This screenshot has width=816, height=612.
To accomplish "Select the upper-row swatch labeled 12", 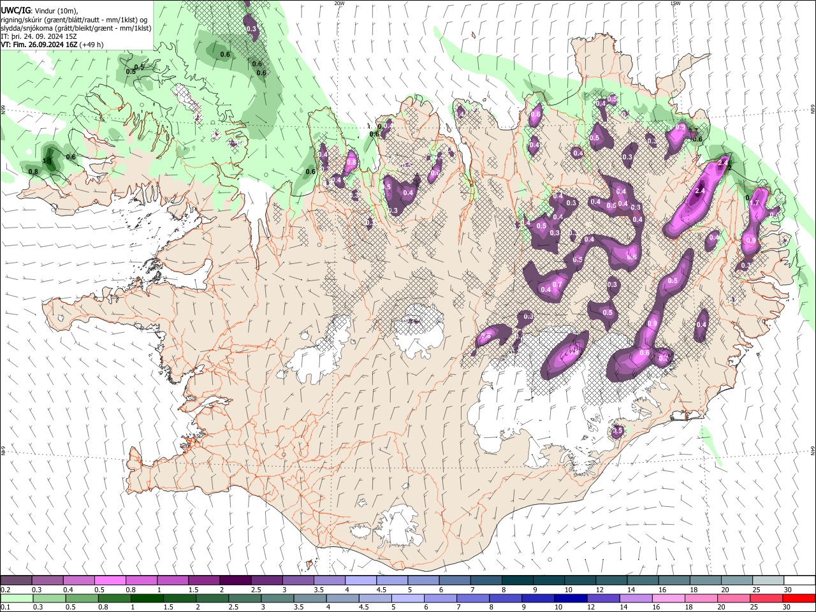I will (612, 580).
